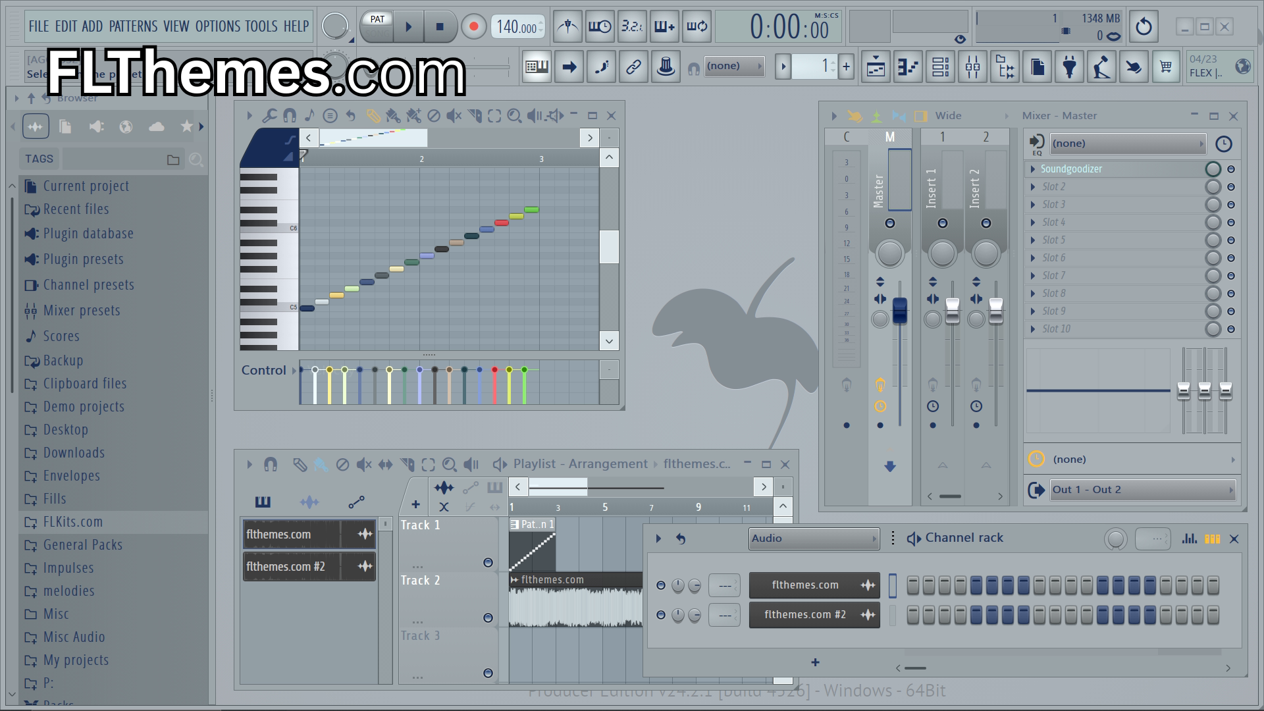The width and height of the screenshot is (1264, 711).
Task: Click the Master volume fader
Action: click(899, 311)
